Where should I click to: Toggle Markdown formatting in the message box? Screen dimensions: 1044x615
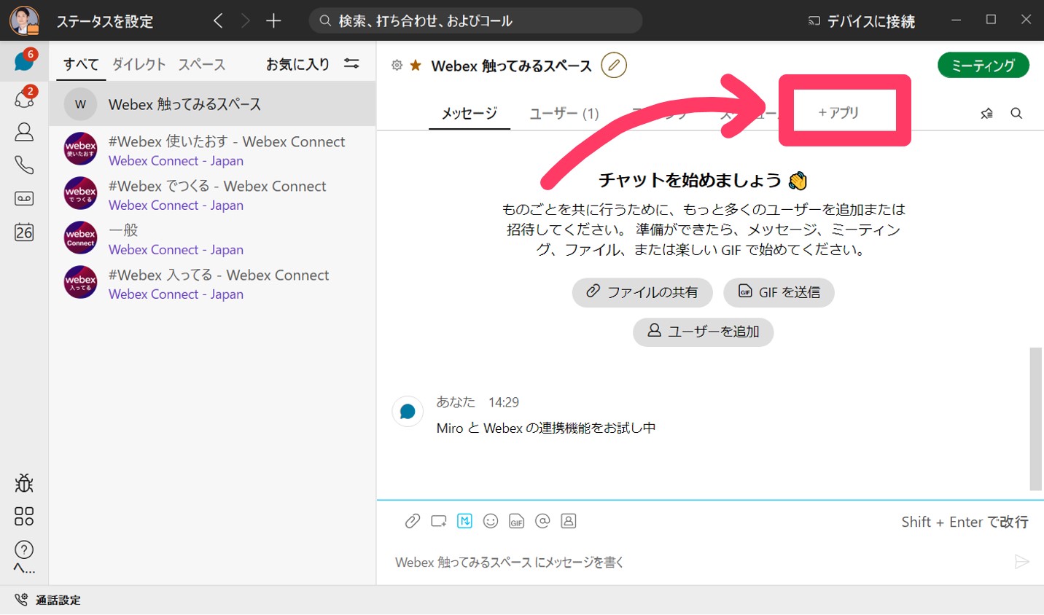tap(464, 521)
